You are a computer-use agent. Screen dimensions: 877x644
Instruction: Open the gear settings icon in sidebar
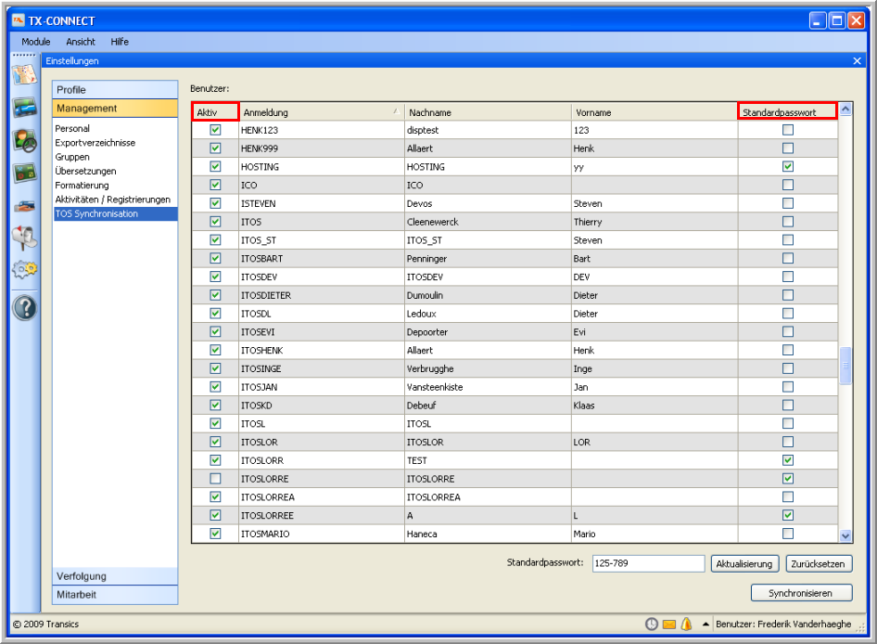click(x=25, y=270)
